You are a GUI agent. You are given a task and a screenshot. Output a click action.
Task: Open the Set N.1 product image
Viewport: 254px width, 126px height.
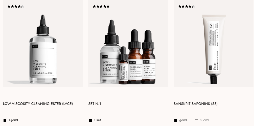[x=128, y=44]
